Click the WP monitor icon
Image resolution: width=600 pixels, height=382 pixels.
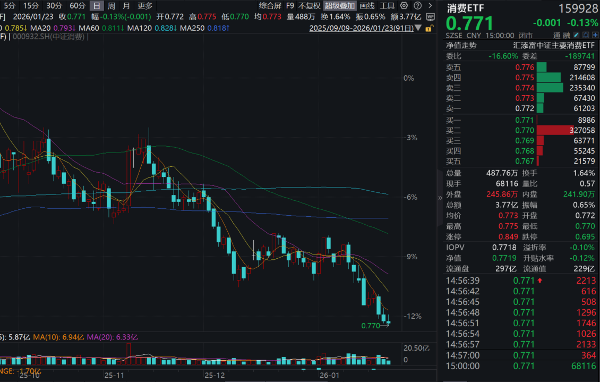pos(430,17)
